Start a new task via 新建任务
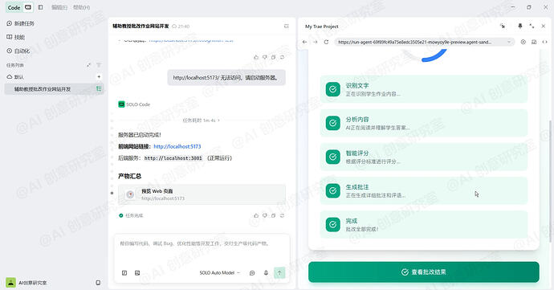The image size is (554, 290). [x=21, y=23]
